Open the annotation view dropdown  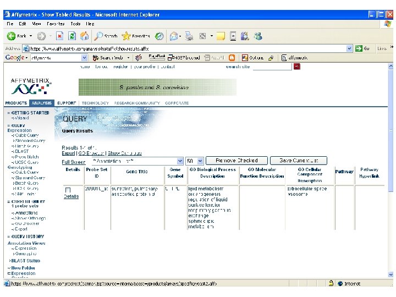click(180, 161)
